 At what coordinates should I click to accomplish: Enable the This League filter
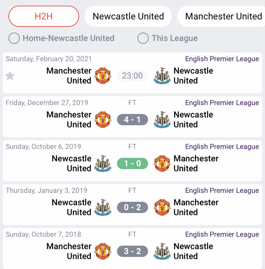(x=143, y=38)
